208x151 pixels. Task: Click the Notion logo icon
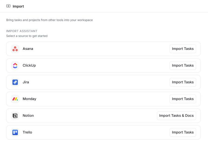15,116
